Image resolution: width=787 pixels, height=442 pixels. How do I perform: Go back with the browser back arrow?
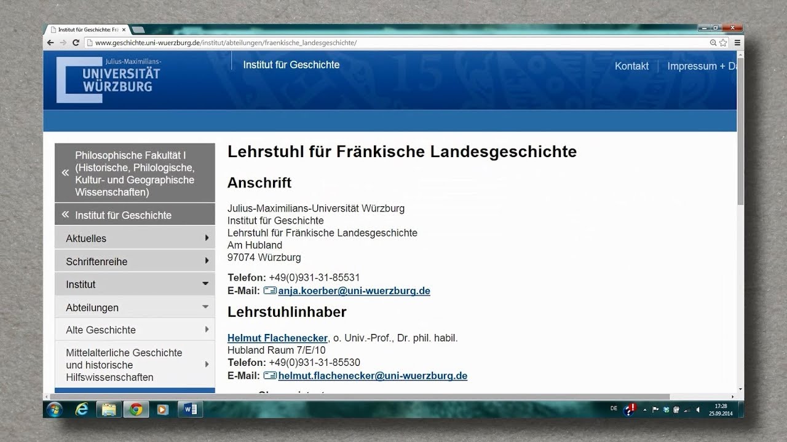pos(51,43)
